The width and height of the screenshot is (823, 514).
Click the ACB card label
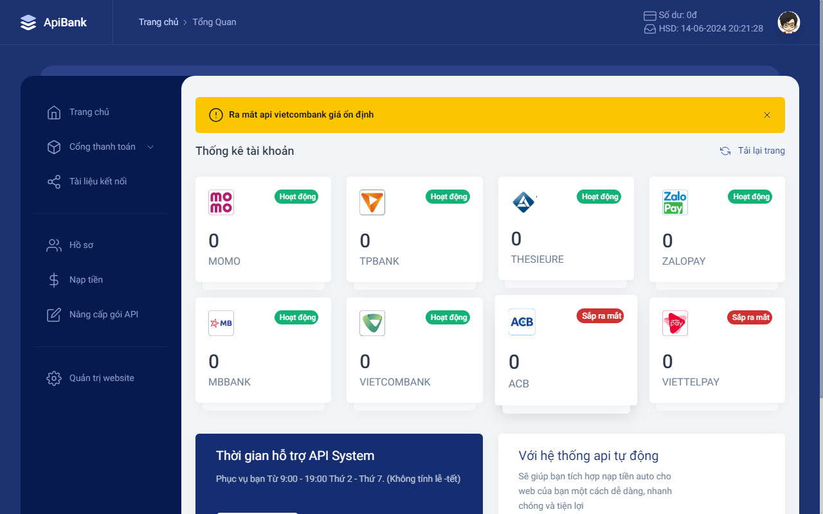click(x=519, y=384)
